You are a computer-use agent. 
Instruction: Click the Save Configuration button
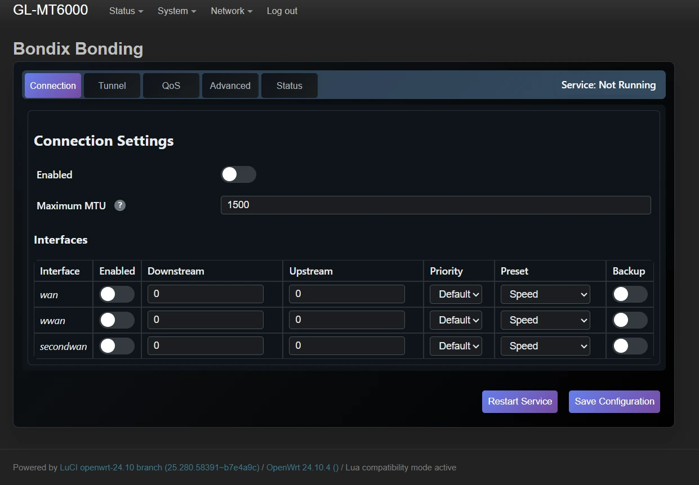(615, 402)
